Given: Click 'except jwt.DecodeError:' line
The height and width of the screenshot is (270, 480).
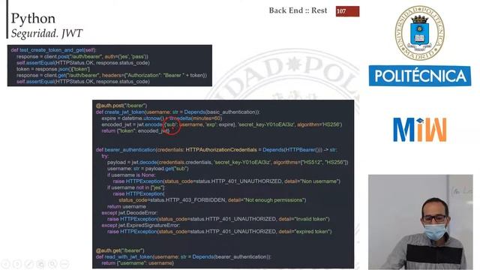Looking at the screenshot, I should point(130,213).
